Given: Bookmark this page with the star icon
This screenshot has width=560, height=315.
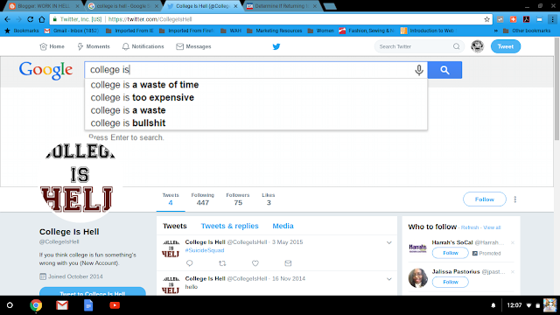Looking at the screenshot, I should point(486,19).
